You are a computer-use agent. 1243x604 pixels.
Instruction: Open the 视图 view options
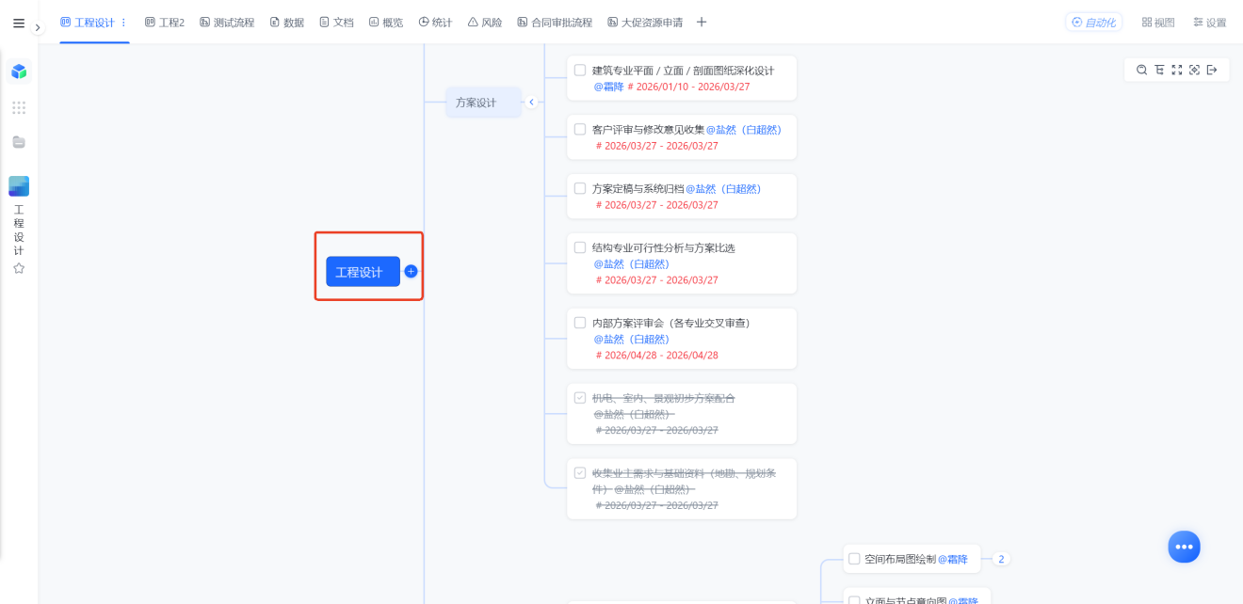click(x=1158, y=23)
